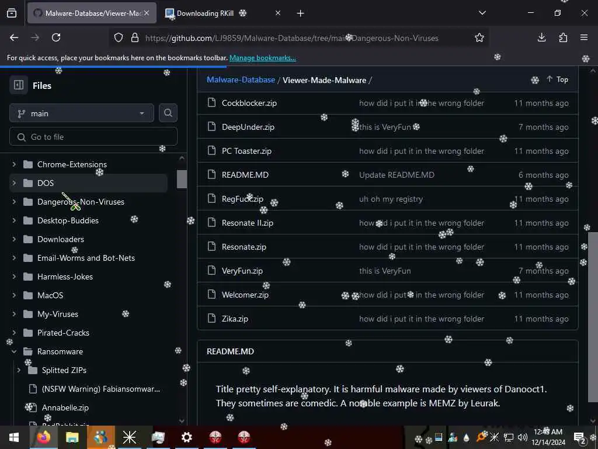
Task: Switch to Malware-Database/Viewer-Made tab
Action: (92, 13)
